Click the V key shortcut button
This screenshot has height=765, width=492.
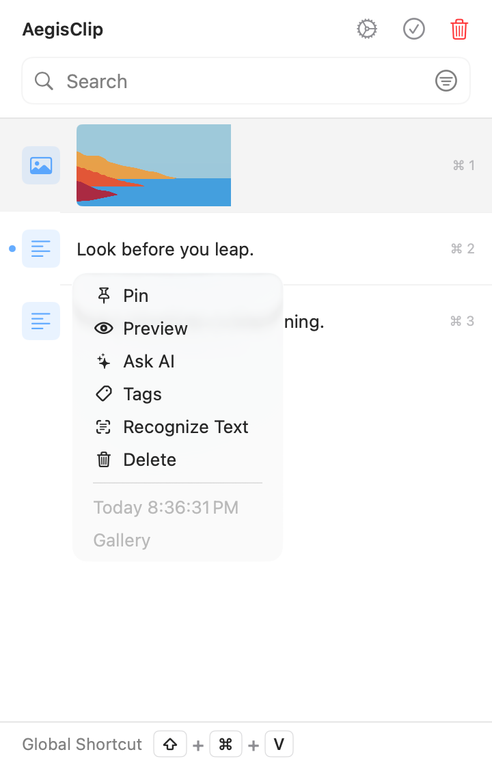(279, 744)
